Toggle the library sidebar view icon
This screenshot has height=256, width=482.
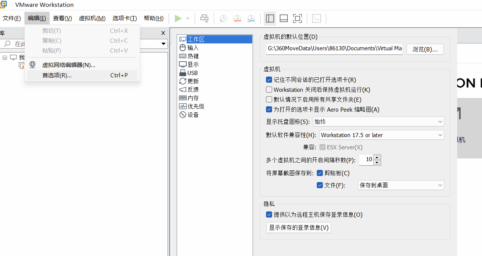pyautogui.click(x=270, y=18)
